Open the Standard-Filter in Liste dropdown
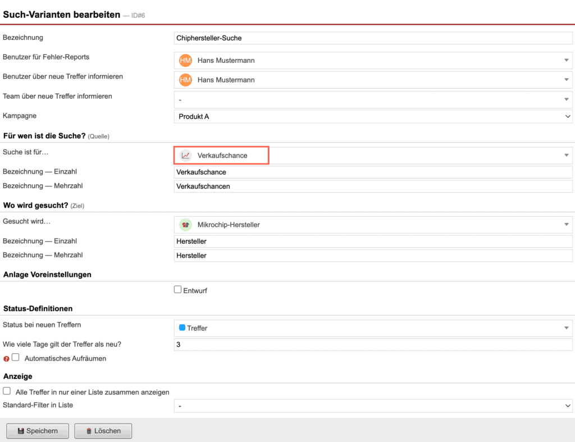This screenshot has width=575, height=442. point(568,405)
